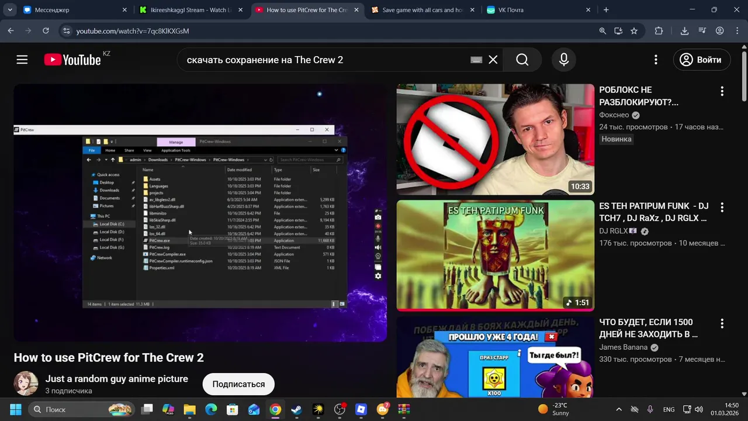Open File Explorer from the taskbar

(190, 409)
